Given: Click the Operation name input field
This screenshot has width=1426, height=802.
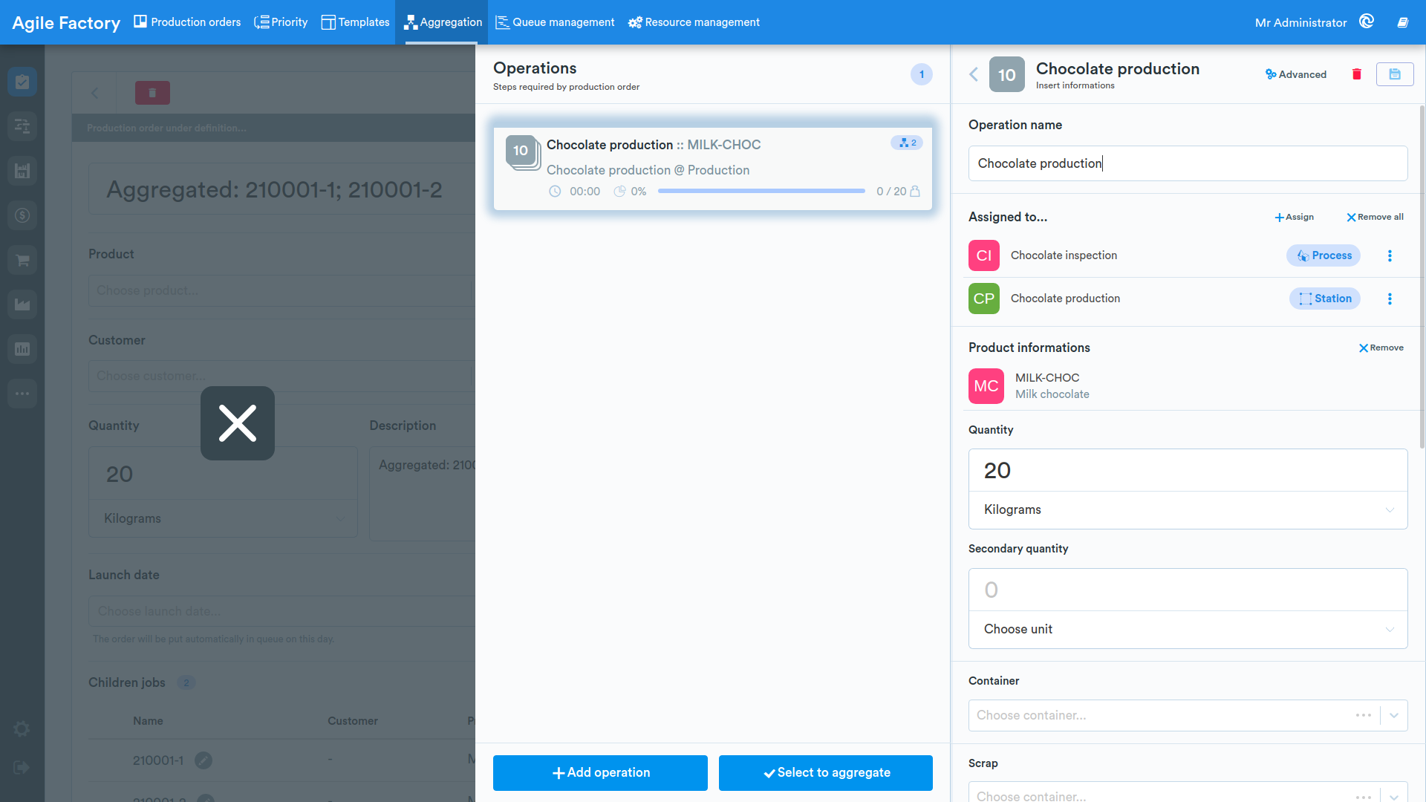Looking at the screenshot, I should (x=1188, y=163).
